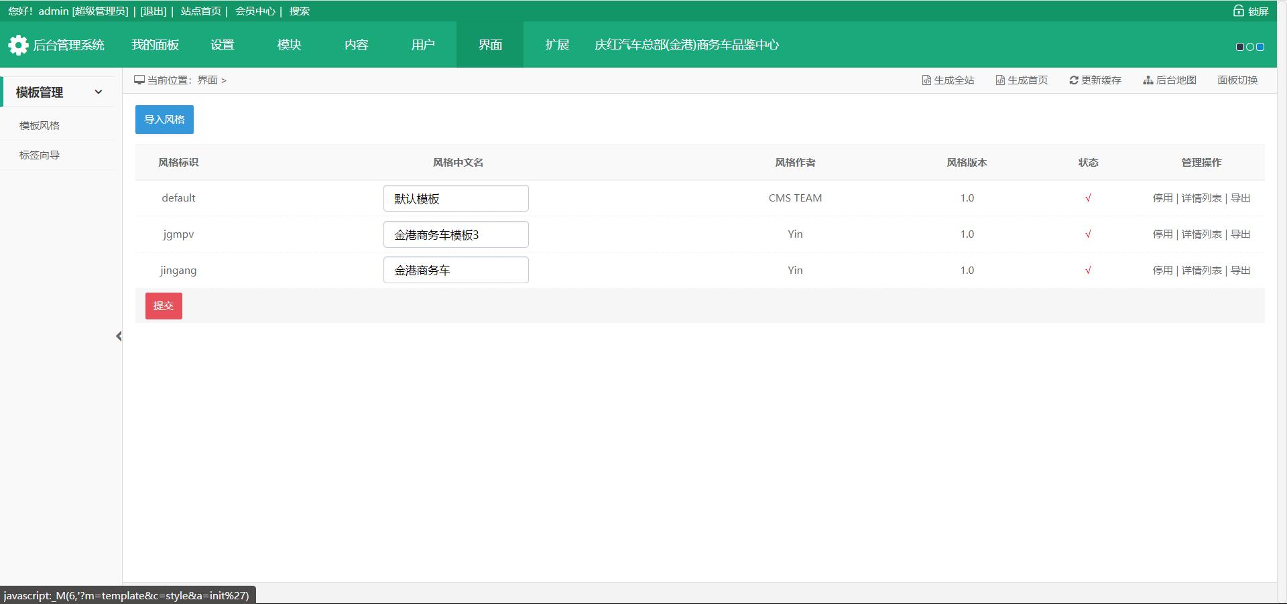Click the 后台地图 sitemap icon
The height and width of the screenshot is (604, 1287).
[x=1148, y=80]
